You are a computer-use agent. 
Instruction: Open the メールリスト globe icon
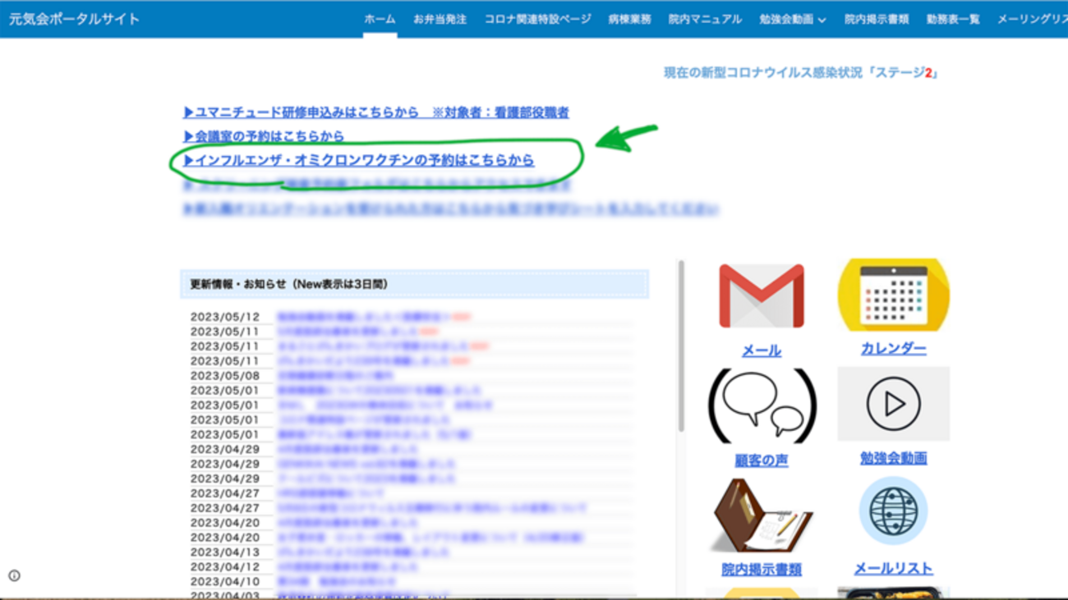[893, 511]
